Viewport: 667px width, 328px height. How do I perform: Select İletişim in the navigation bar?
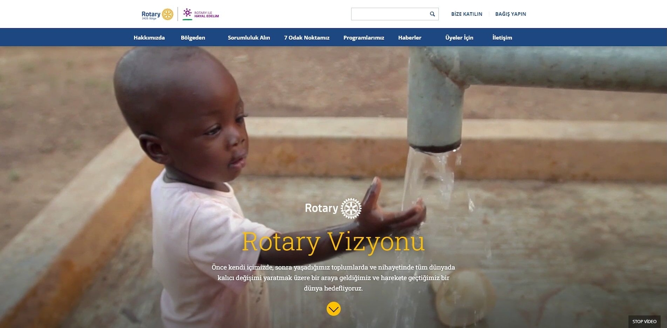pos(502,38)
